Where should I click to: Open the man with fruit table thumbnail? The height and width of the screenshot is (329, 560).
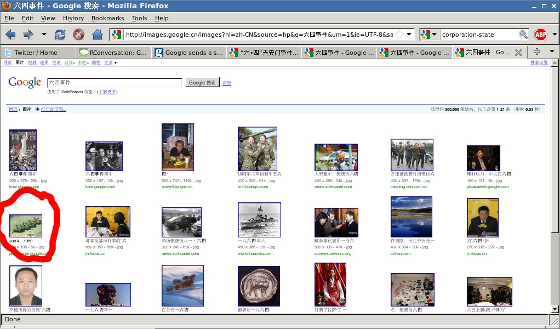(x=178, y=147)
